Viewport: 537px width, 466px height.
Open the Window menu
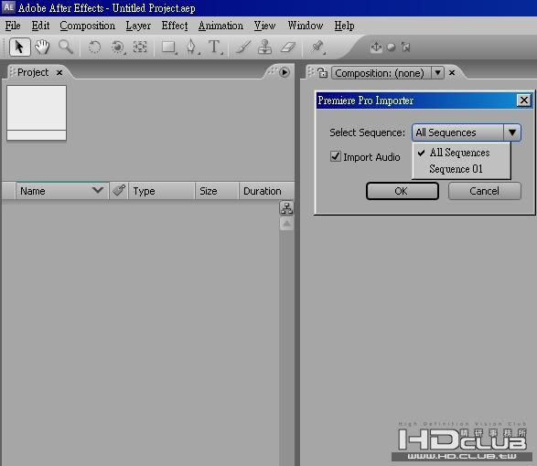point(306,26)
